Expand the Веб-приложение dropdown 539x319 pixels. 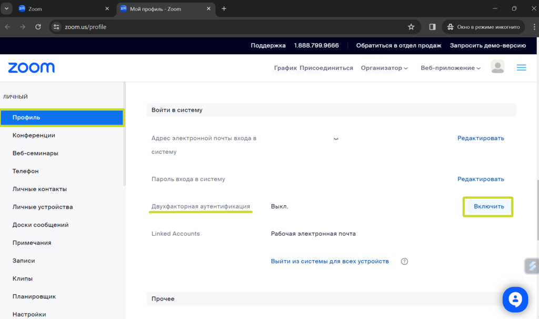tap(451, 68)
